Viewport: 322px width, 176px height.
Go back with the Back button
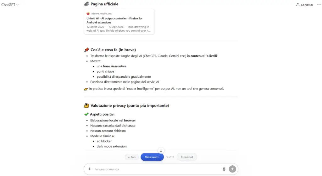tap(132, 157)
